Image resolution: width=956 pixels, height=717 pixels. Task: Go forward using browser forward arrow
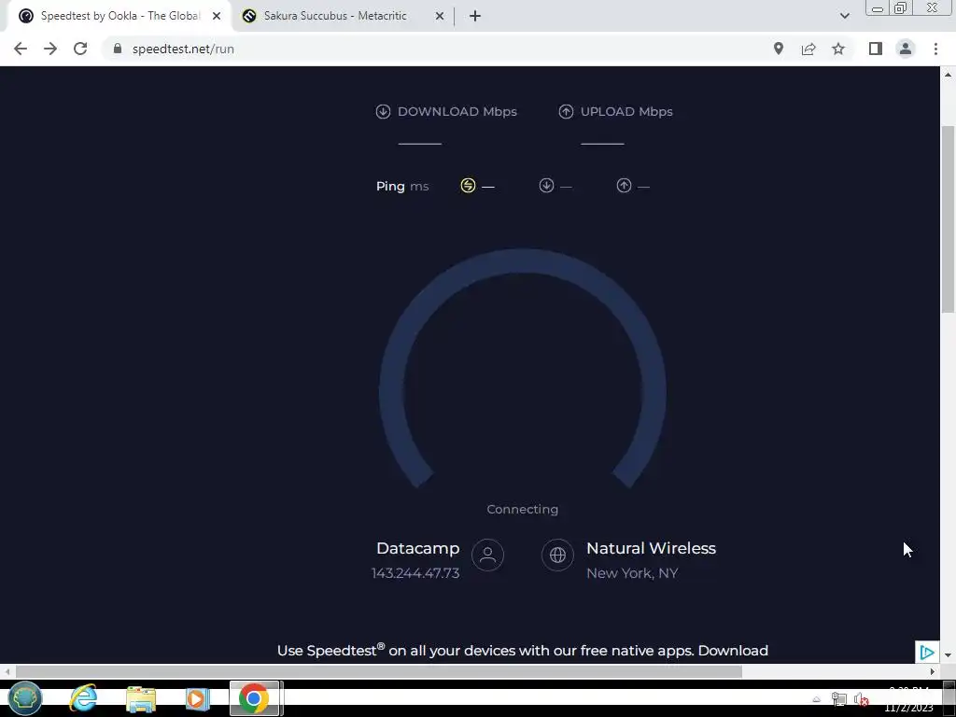point(50,49)
